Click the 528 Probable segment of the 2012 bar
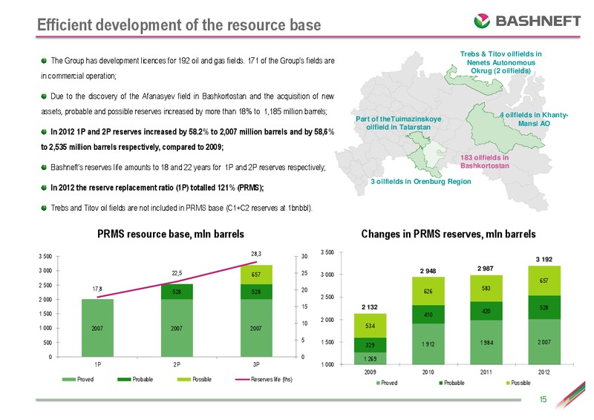594x420 pixels. (x=544, y=307)
